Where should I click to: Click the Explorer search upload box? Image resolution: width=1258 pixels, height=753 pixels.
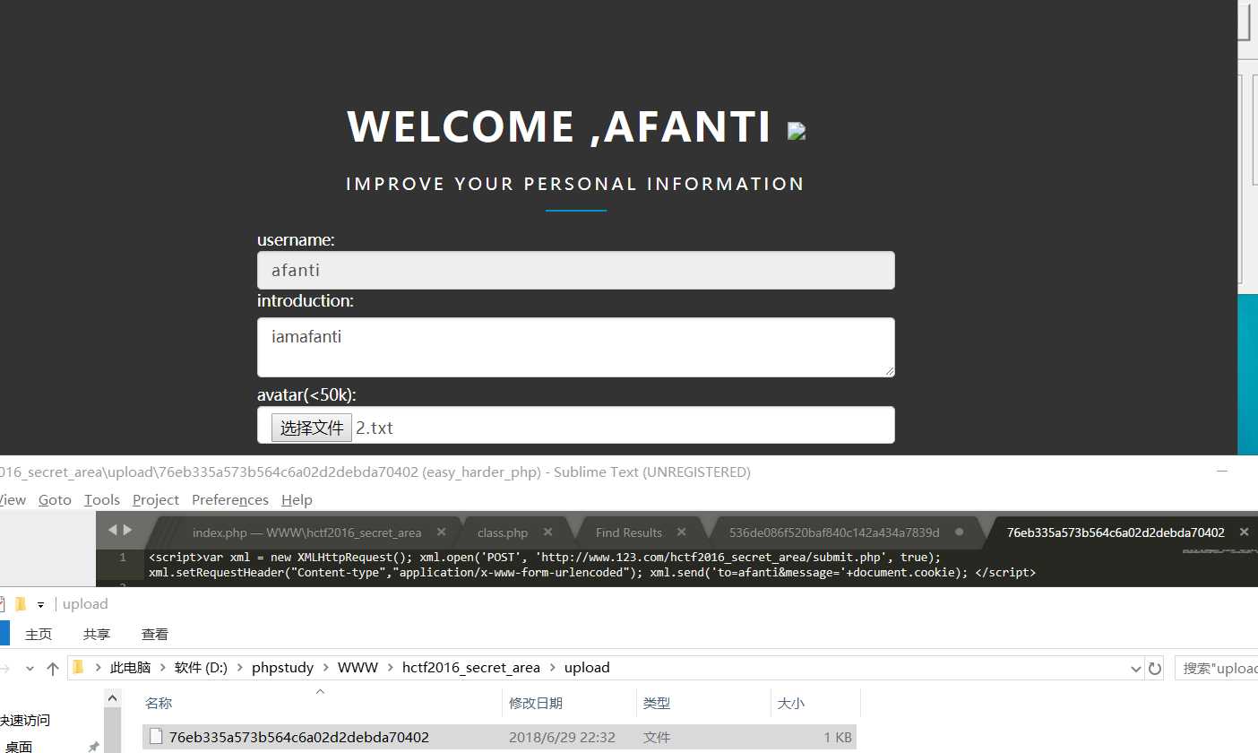tap(1217, 668)
